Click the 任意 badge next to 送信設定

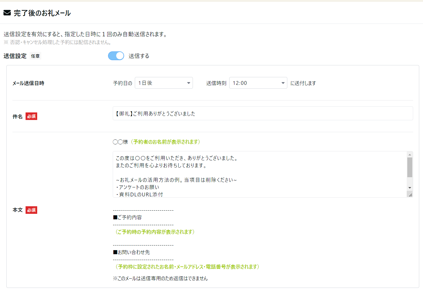click(x=35, y=56)
